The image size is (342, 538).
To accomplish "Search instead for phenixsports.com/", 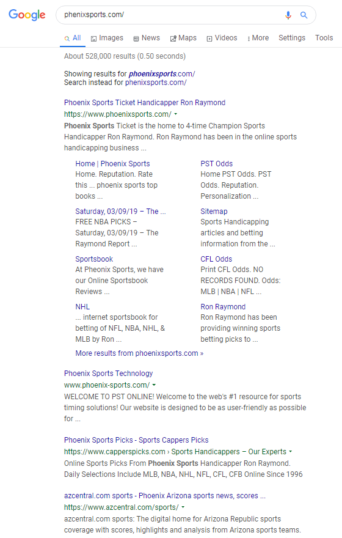I will point(156,83).
